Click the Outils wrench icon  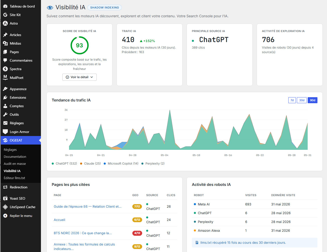[x=5, y=114]
